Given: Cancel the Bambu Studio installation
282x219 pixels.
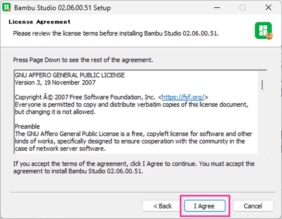Looking at the screenshot, I should point(253,206).
